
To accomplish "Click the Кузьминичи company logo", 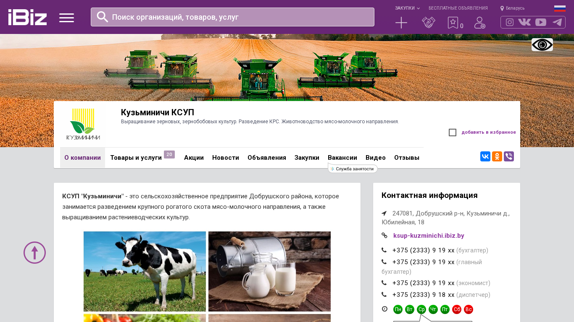I will pos(83,124).
